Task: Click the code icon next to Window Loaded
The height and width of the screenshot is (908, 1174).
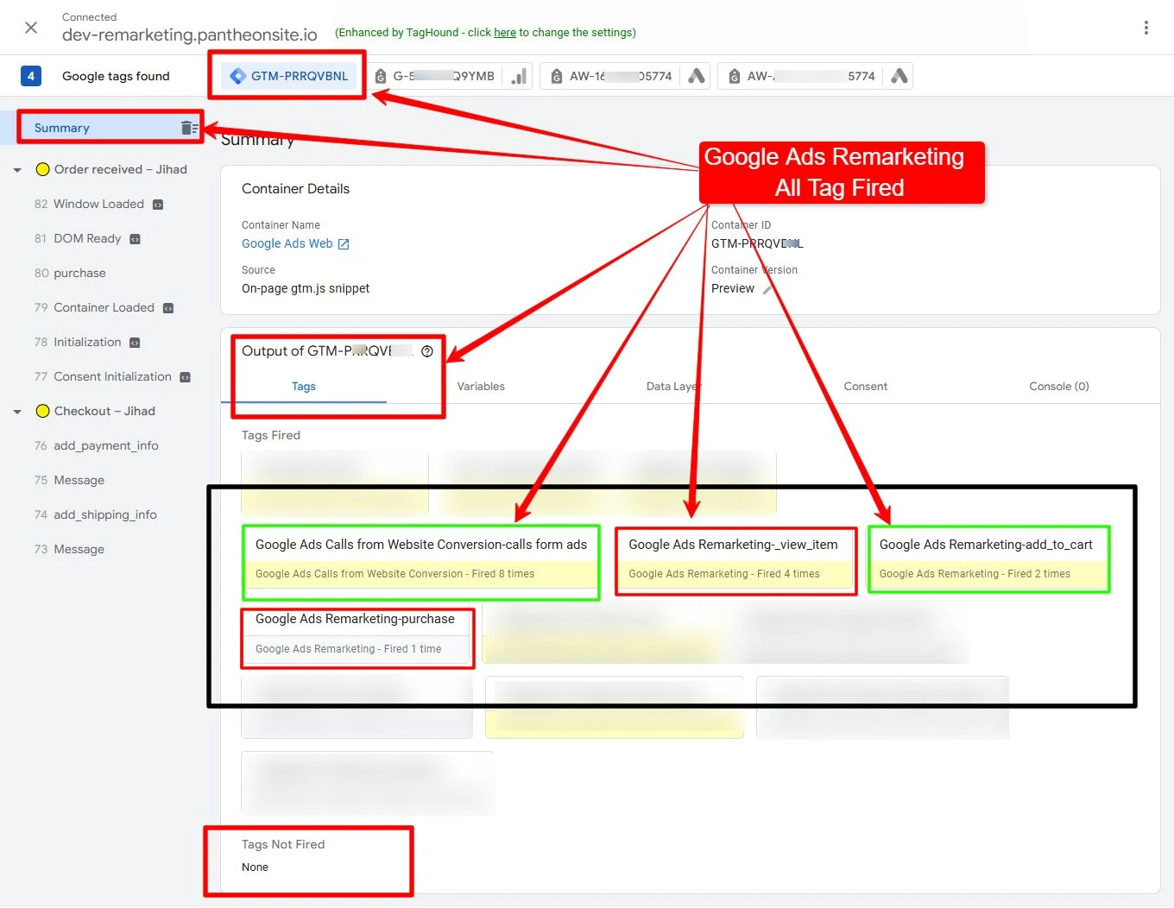Action: [158, 205]
